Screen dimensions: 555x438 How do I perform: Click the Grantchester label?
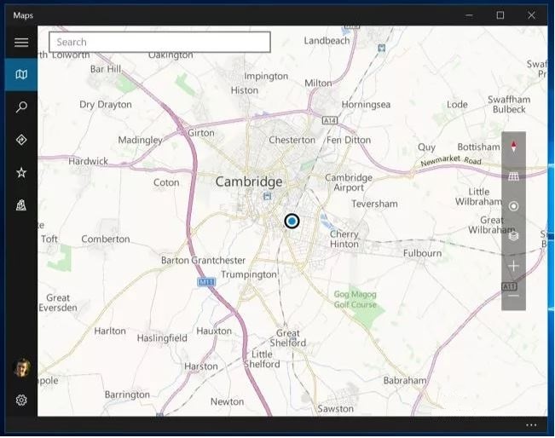218,261
